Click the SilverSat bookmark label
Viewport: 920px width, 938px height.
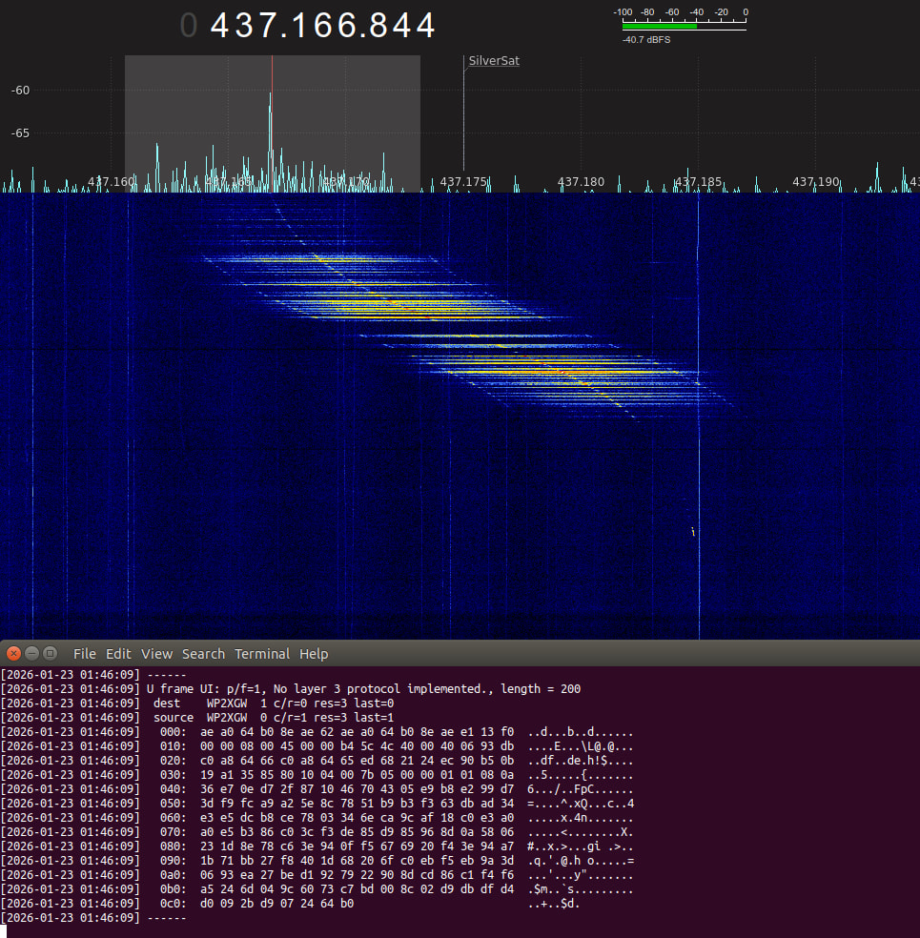tap(494, 61)
